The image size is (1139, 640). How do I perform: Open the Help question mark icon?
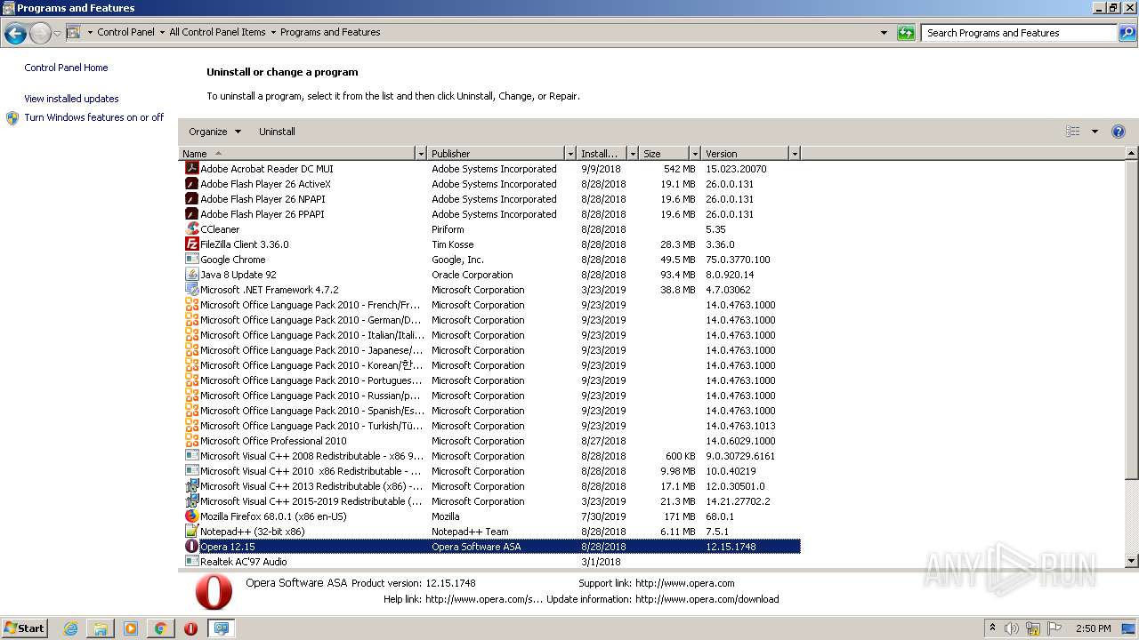1119,132
